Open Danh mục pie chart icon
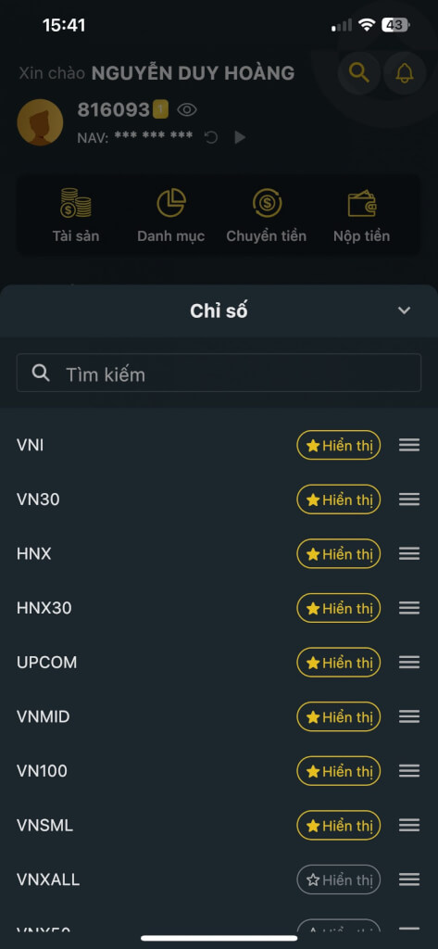438x949 pixels. (x=171, y=203)
